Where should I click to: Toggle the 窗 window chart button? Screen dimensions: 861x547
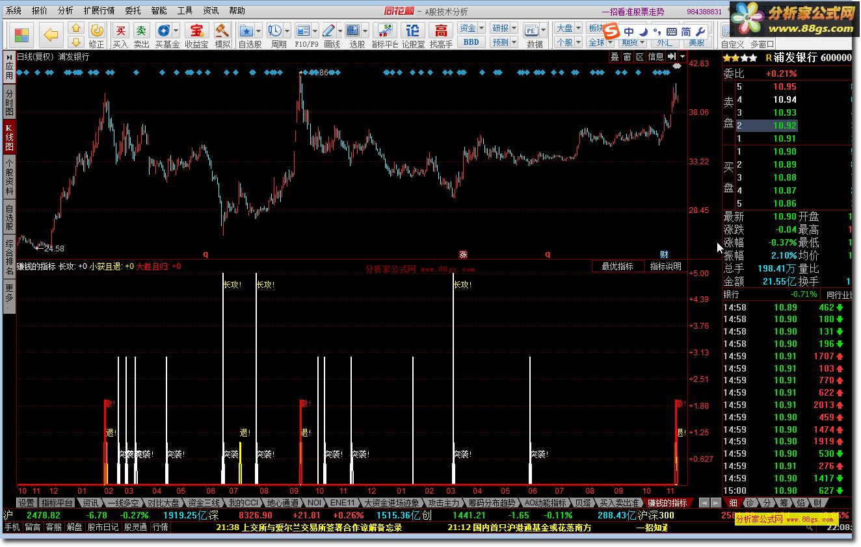[627, 57]
